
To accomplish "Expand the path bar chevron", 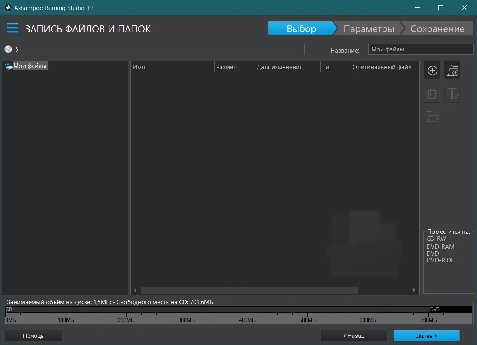I will (x=17, y=49).
